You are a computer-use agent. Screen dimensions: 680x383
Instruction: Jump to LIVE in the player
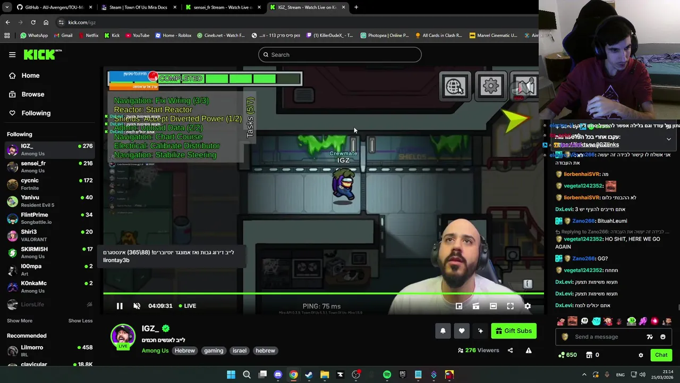[x=187, y=306]
